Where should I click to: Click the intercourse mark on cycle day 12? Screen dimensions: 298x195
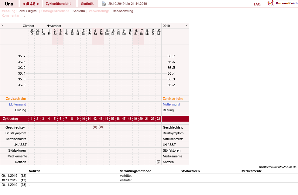point(95,127)
